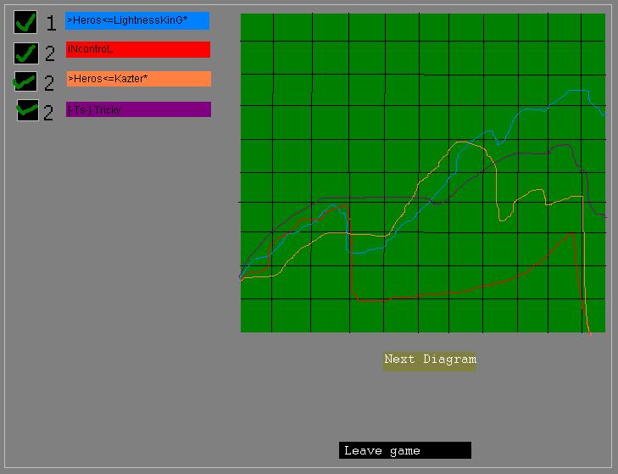The height and width of the screenshot is (474, 618).
Task: Disable the [-Ts-] Tricky graph checkbox
Action: point(28,110)
